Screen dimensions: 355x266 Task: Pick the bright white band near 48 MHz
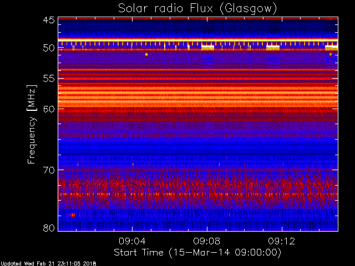click(197, 39)
